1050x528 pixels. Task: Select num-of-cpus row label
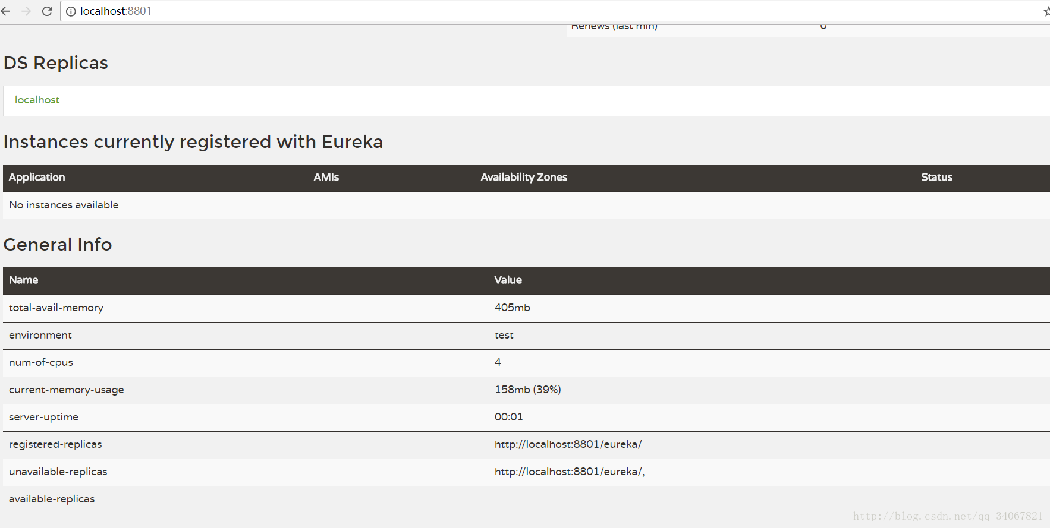coord(41,362)
